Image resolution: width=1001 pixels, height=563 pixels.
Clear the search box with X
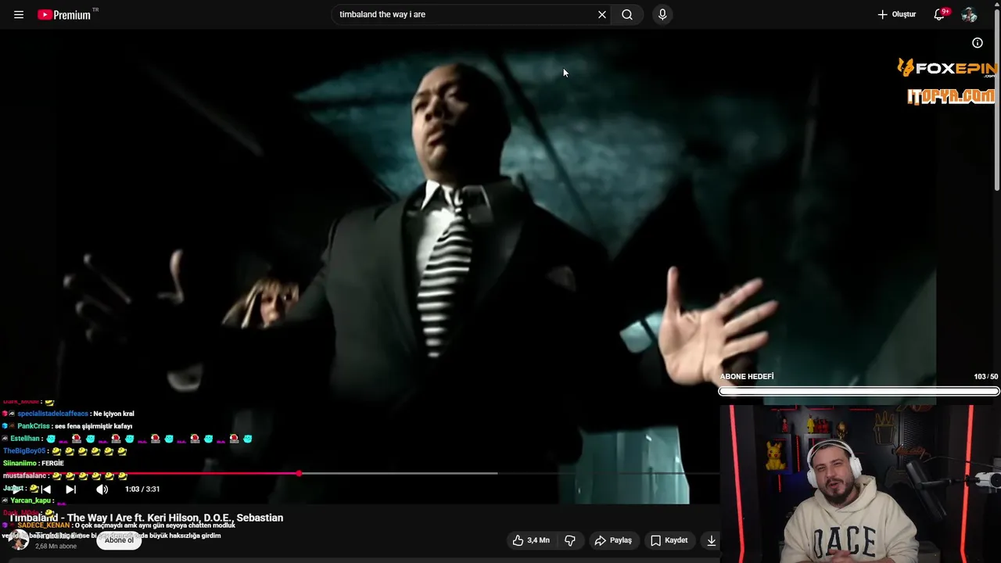(602, 15)
